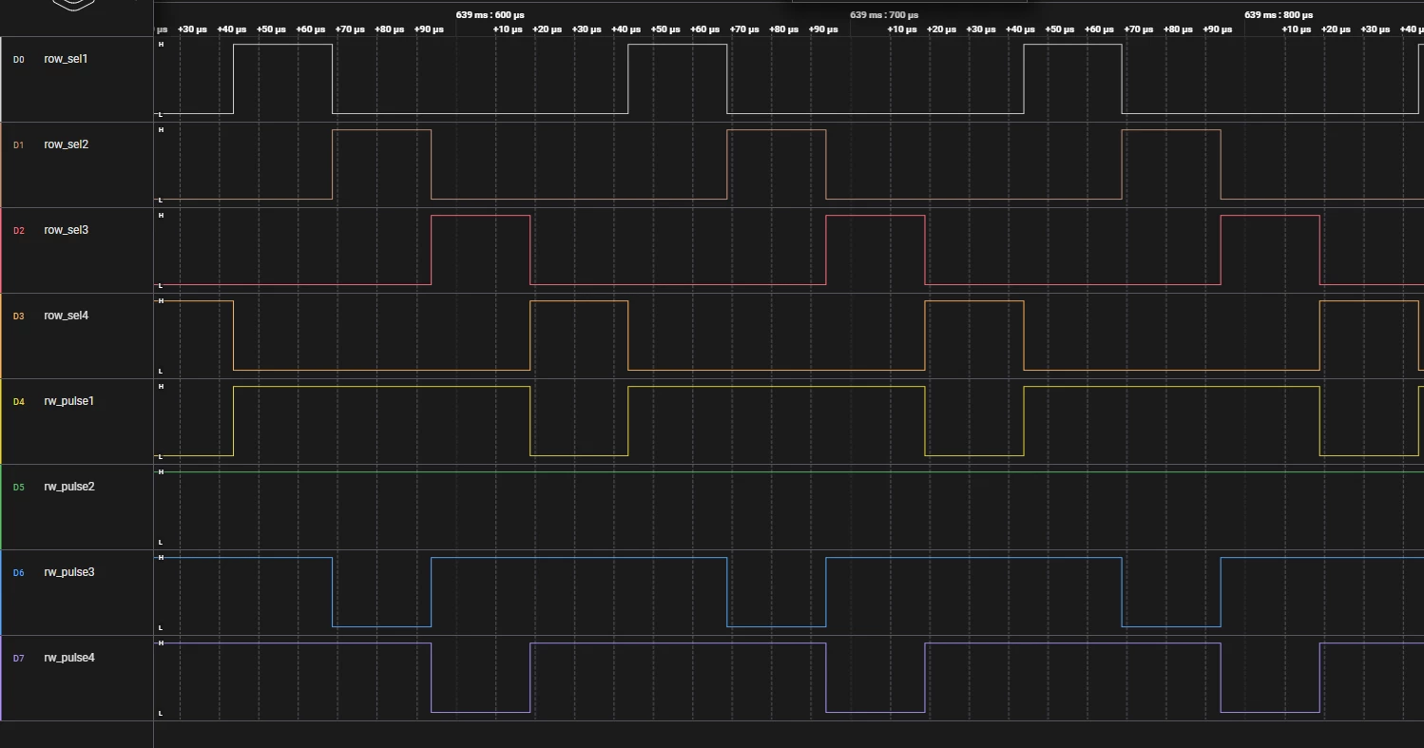Click the D6 channel identifier
Image resolution: width=1424 pixels, height=748 pixels.
pos(18,573)
